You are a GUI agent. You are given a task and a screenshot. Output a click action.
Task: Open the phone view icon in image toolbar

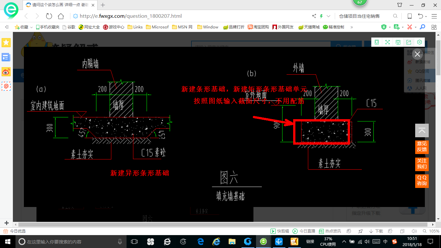point(377,42)
